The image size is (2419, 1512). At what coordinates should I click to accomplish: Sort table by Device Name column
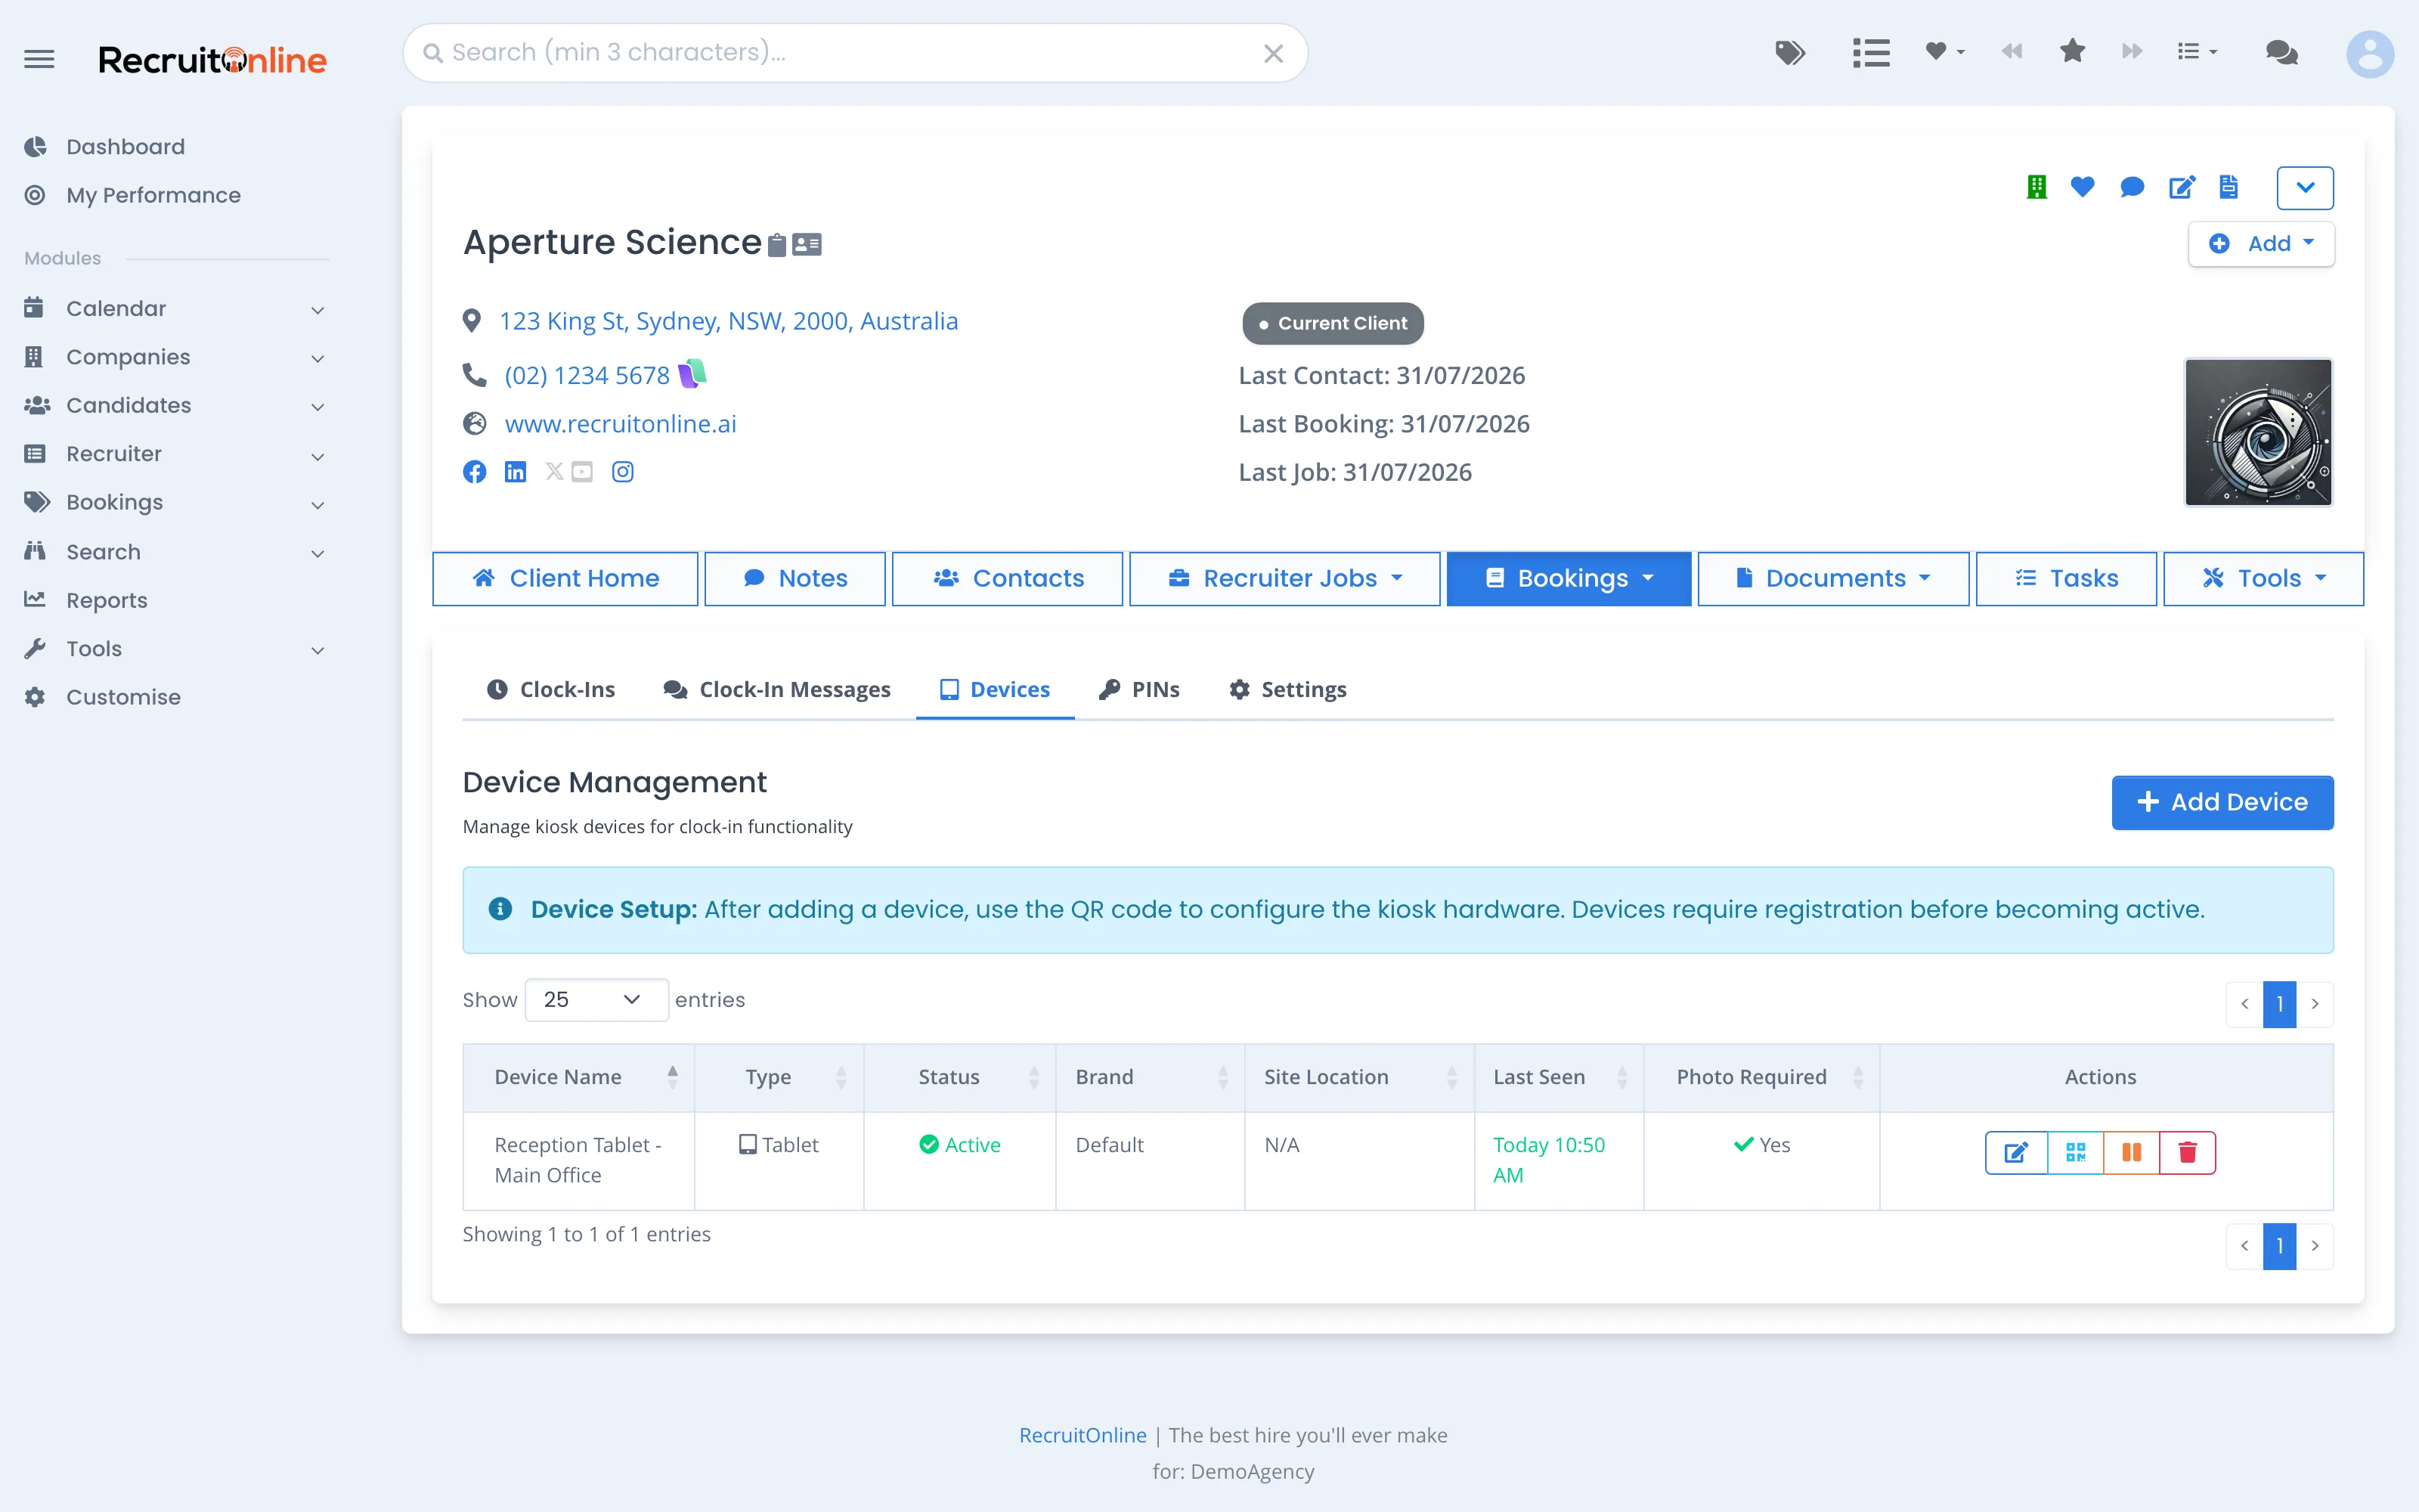pyautogui.click(x=579, y=1077)
